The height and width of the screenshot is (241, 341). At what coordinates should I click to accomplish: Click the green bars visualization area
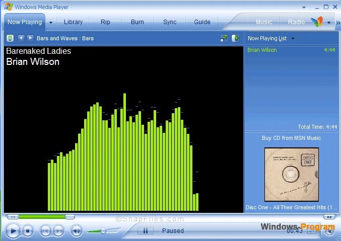(123, 152)
